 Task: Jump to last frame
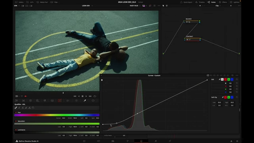click(x=90, y=96)
